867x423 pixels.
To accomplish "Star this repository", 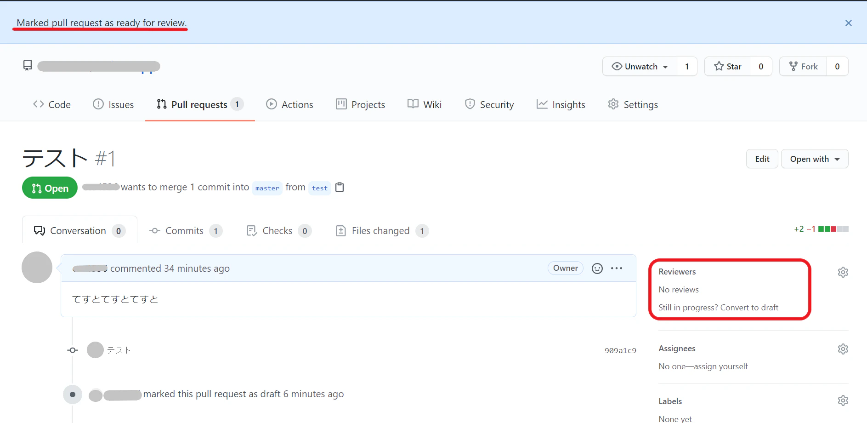I will tap(727, 66).
